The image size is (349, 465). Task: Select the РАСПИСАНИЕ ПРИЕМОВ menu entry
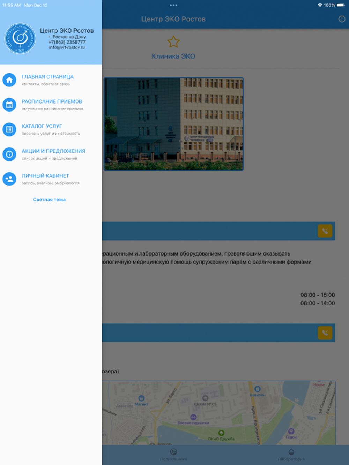coord(51,105)
